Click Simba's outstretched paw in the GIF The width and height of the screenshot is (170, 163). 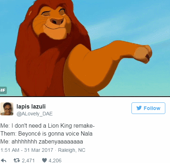[x=143, y=54]
